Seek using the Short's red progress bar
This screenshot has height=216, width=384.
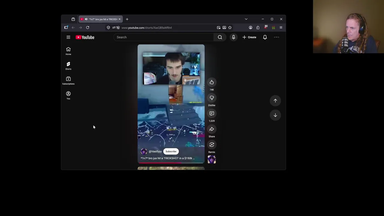click(x=171, y=163)
